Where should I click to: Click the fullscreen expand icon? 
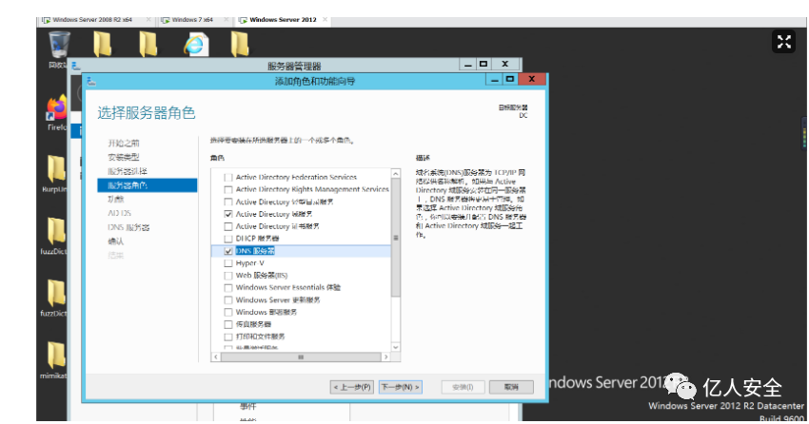click(783, 42)
